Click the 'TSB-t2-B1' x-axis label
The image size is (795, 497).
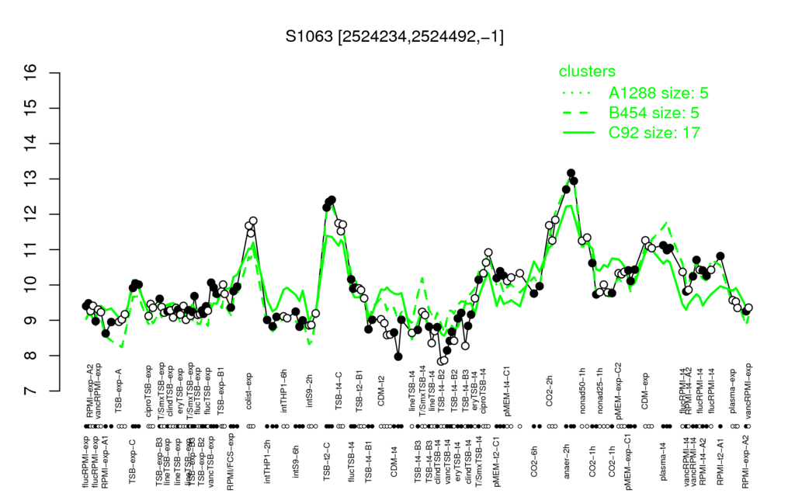click(x=359, y=390)
